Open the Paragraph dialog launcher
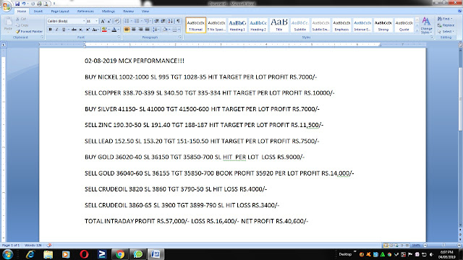 tap(180, 37)
